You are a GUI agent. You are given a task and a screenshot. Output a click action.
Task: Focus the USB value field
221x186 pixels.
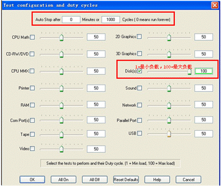204,134
